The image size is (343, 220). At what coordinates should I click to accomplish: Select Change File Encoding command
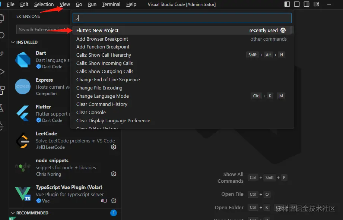182,88
